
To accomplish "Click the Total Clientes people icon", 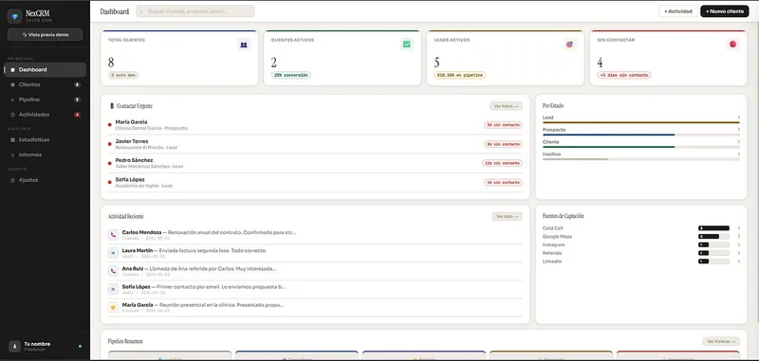I will pyautogui.click(x=244, y=45).
